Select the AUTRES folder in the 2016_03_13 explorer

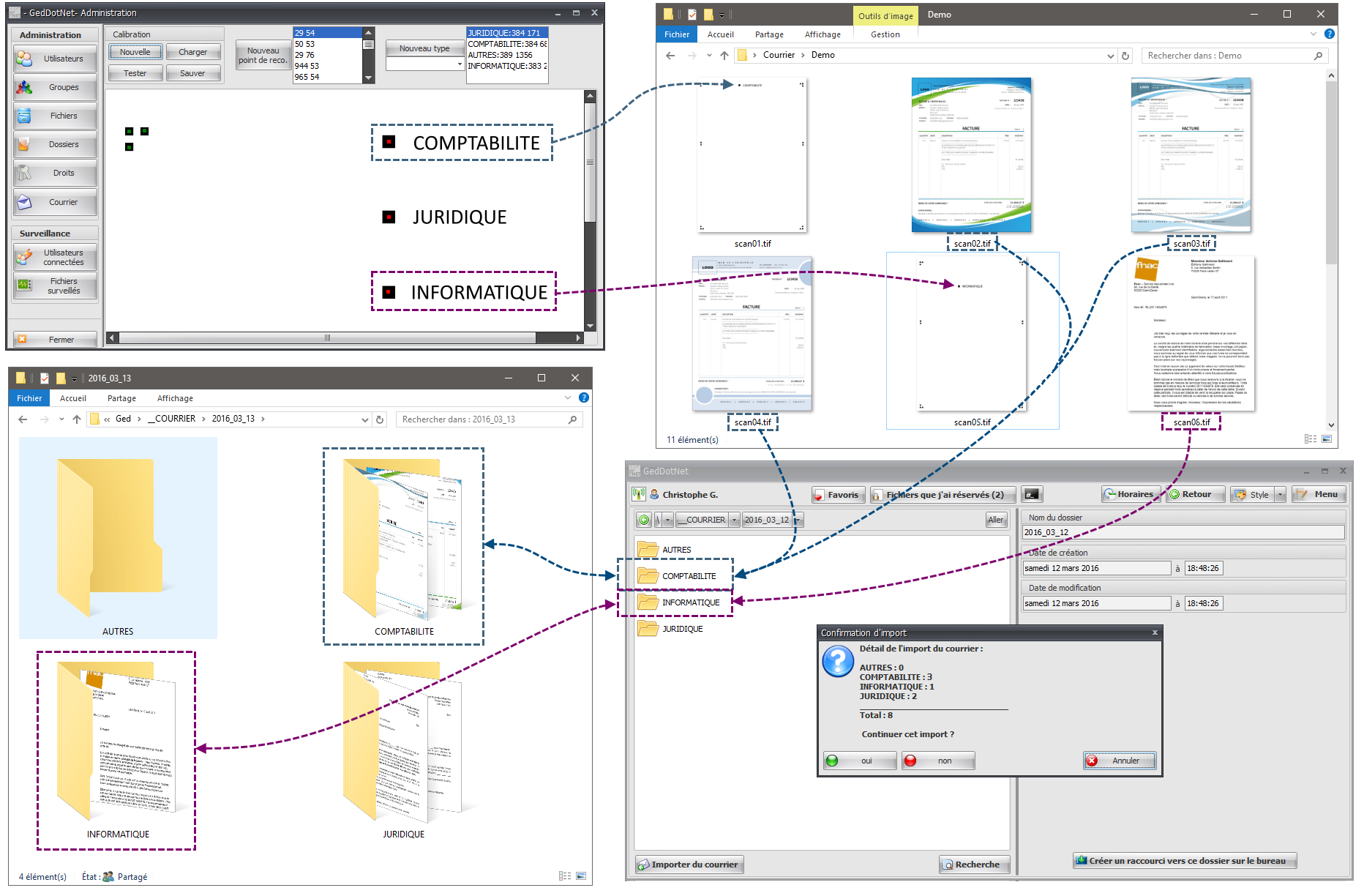[x=118, y=538]
